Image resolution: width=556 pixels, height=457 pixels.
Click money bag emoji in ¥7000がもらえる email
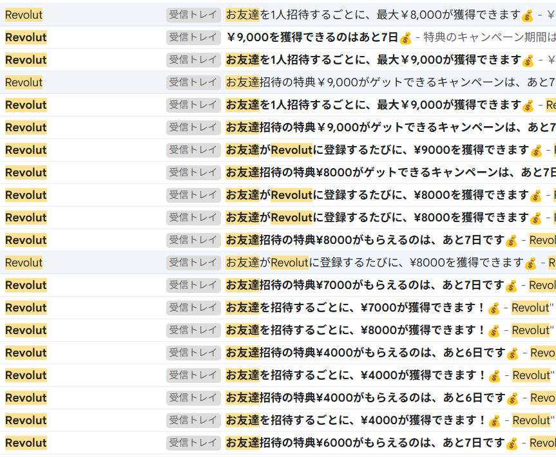pos(512,286)
